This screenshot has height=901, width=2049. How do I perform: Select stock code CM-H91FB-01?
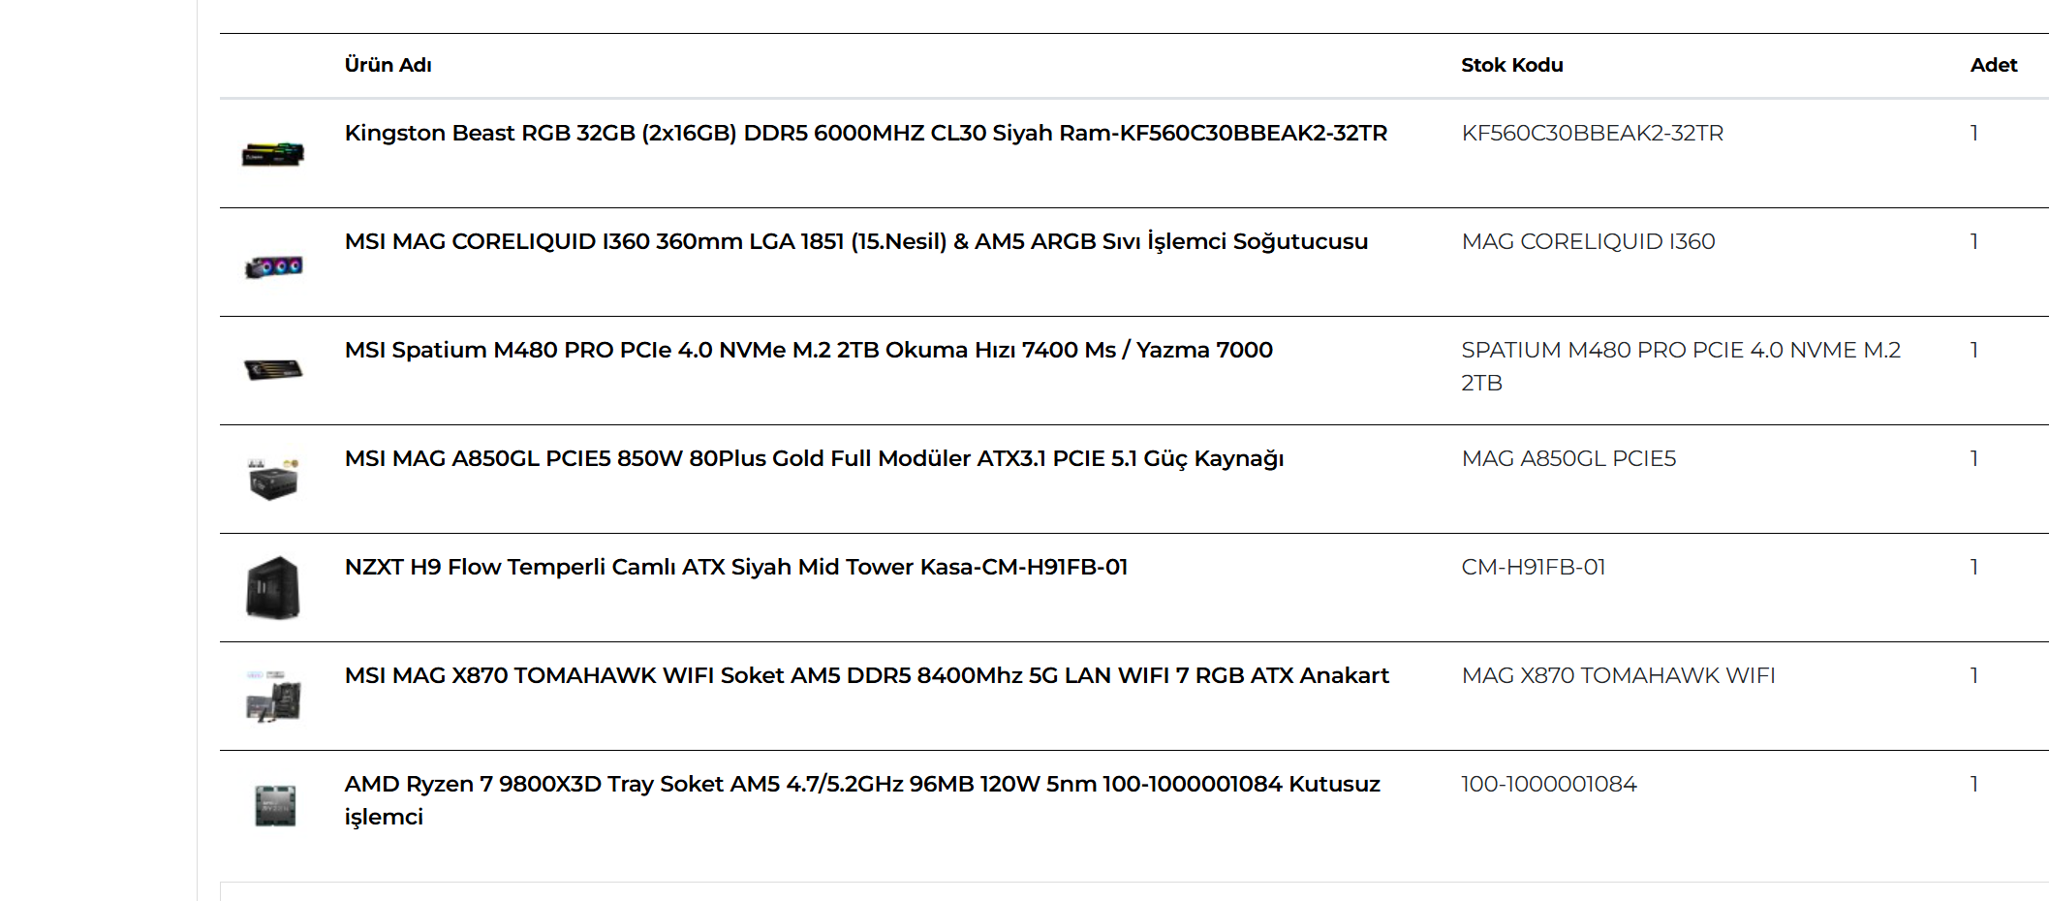tap(1534, 567)
